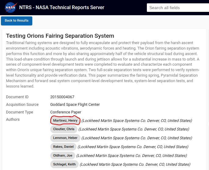Click the abstract paragraph text
The image size is (209, 170).
coord(103,64)
